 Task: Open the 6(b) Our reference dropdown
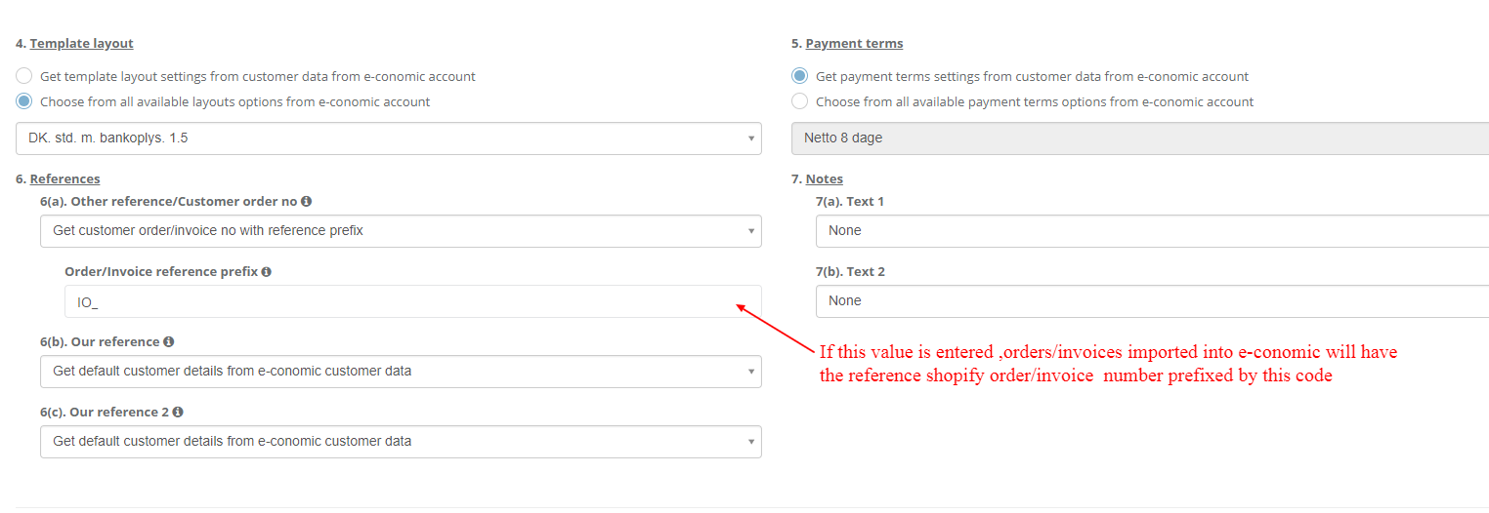point(401,372)
